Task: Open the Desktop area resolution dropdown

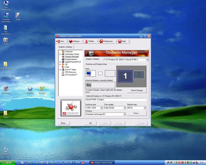Action: (101, 108)
